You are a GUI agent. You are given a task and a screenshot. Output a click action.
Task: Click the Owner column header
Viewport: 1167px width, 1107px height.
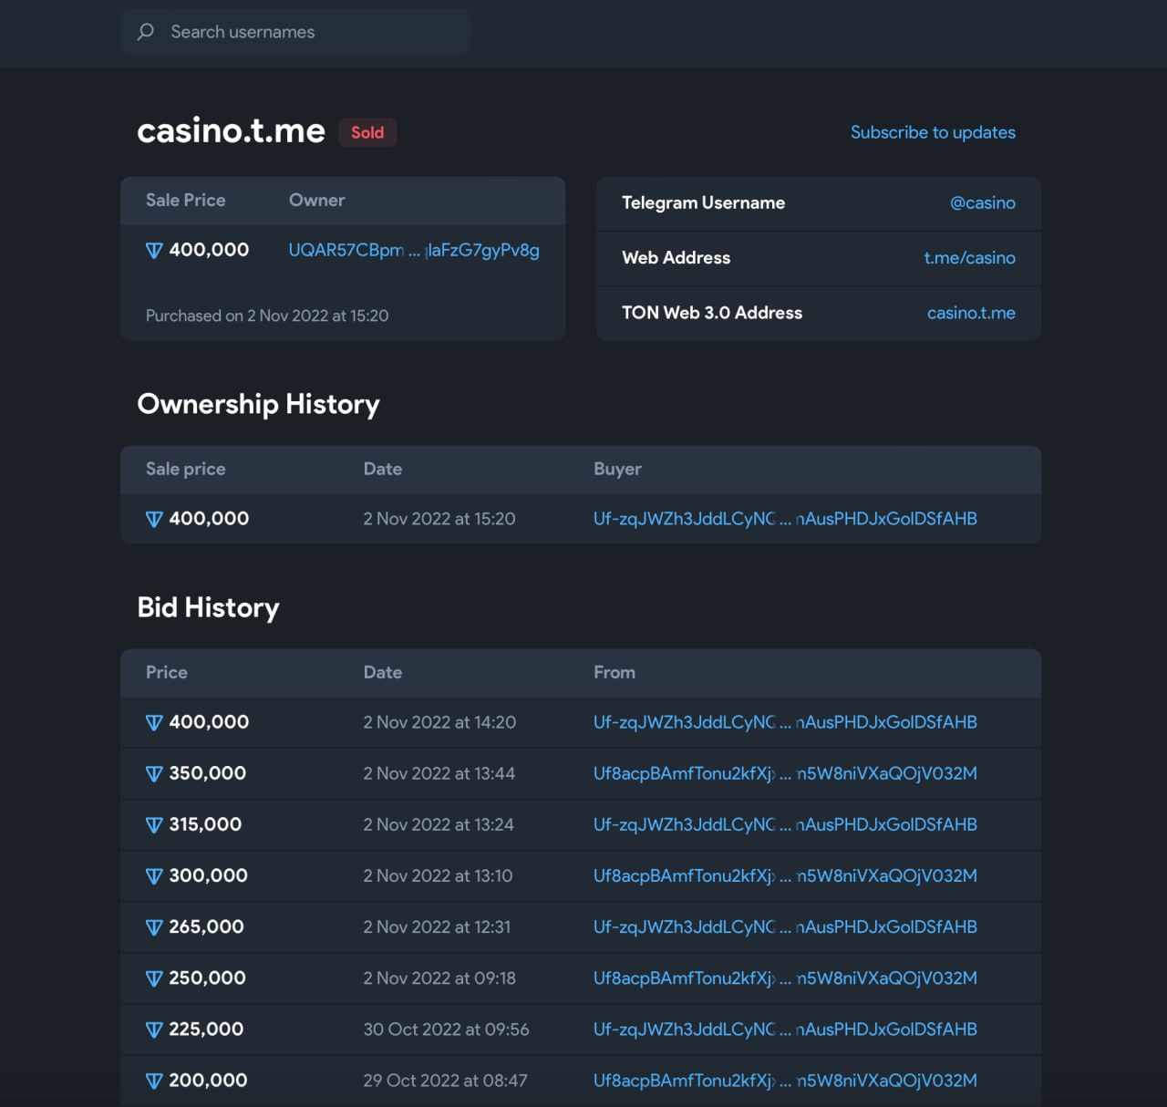click(x=317, y=200)
